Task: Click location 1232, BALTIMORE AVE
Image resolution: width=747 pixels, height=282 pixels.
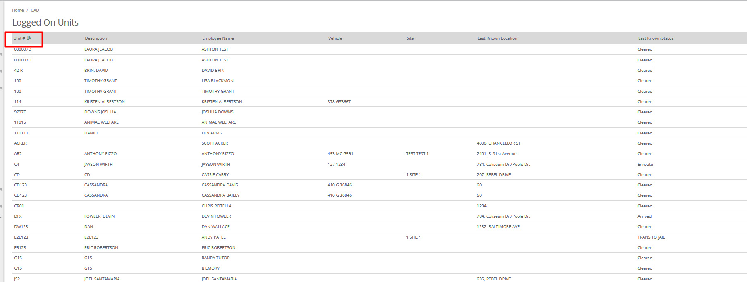Action: tap(498, 226)
